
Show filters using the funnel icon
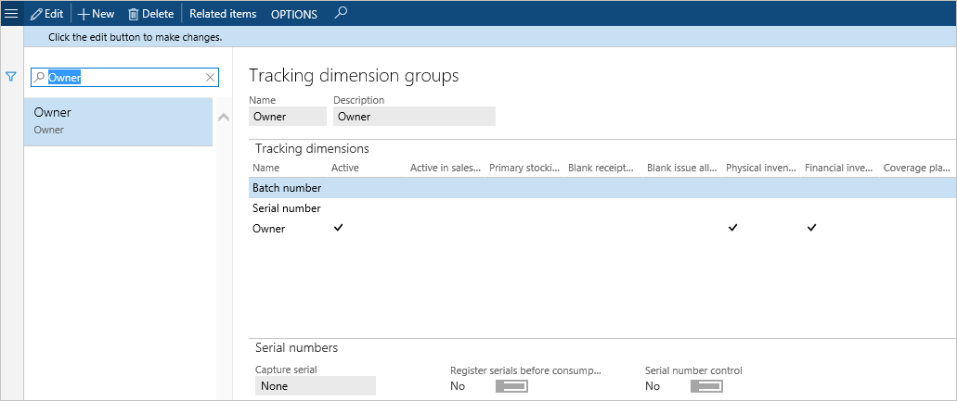[11, 78]
